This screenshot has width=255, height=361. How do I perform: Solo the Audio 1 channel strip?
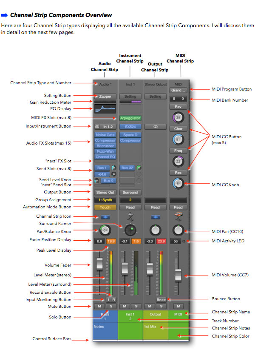click(111, 306)
